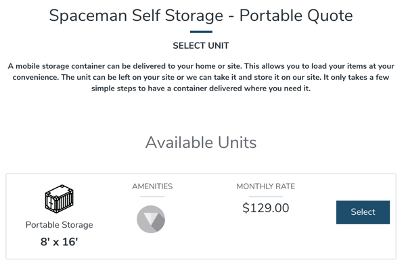Click the 8' x 16' unit size text
Image resolution: width=406 pixels, height=279 pixels.
(x=60, y=242)
